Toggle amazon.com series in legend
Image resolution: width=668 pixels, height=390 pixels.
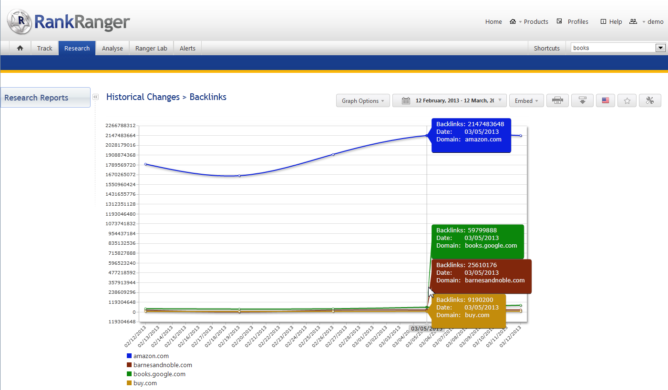click(x=151, y=356)
